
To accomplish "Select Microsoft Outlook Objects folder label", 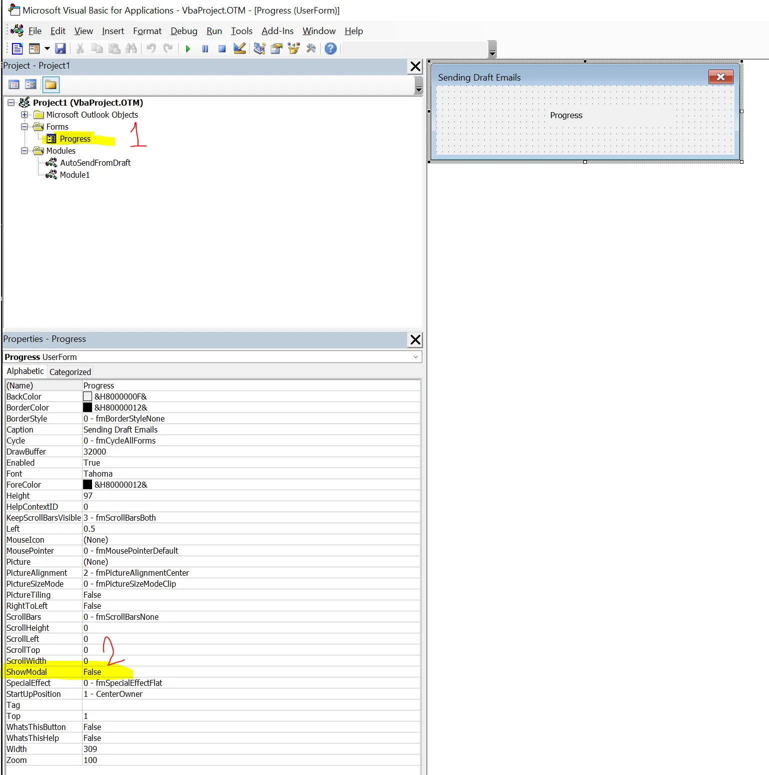I will 92,115.
